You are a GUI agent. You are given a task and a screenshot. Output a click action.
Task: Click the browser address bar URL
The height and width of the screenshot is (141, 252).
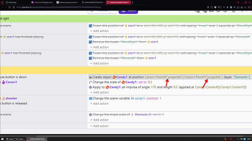click(x=58, y=7)
